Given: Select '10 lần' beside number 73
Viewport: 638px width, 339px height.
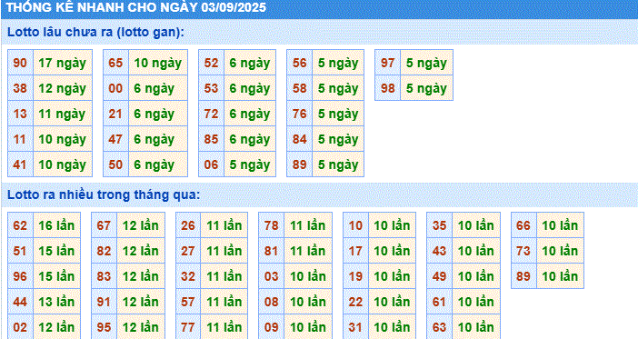Looking at the screenshot, I should pyautogui.click(x=560, y=251).
